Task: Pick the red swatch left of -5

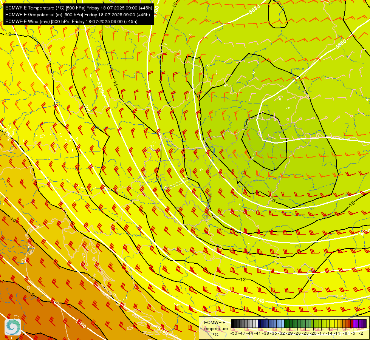Action: 352,323
